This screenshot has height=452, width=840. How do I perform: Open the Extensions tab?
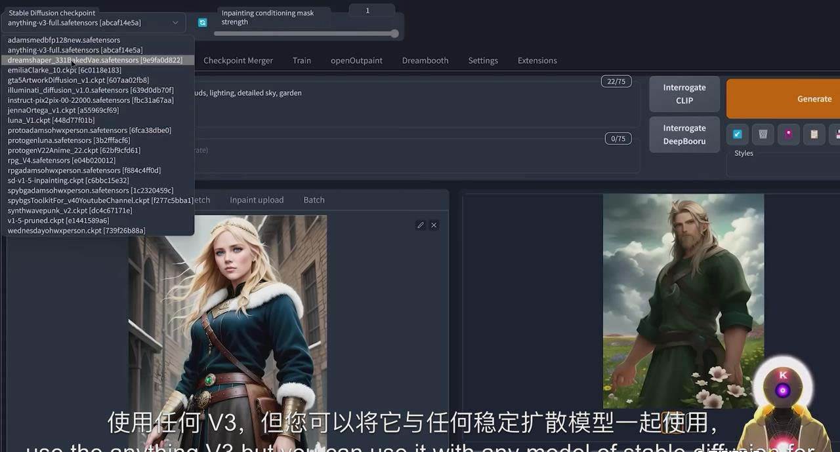point(537,60)
